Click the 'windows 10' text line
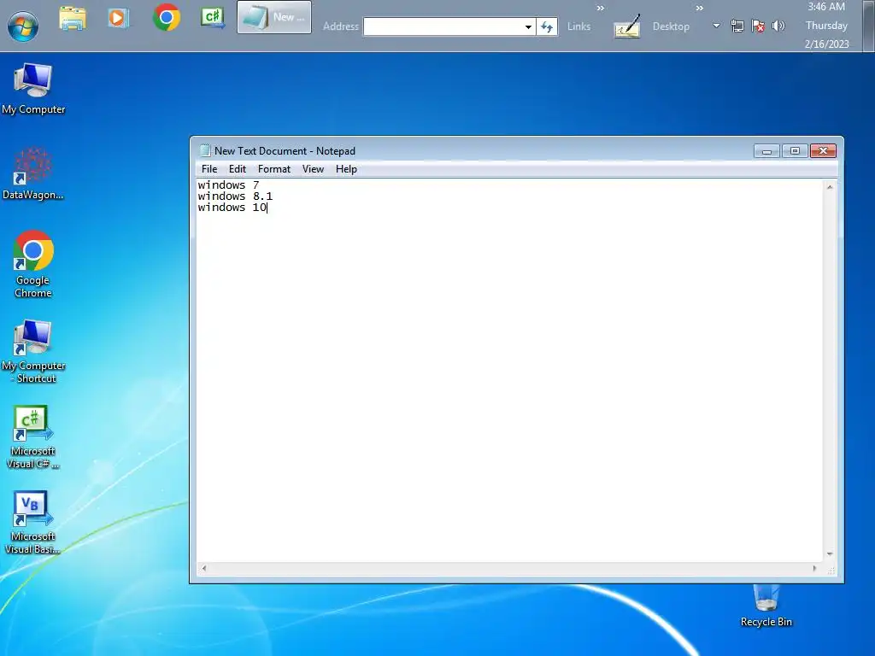The image size is (875, 656). (x=232, y=207)
